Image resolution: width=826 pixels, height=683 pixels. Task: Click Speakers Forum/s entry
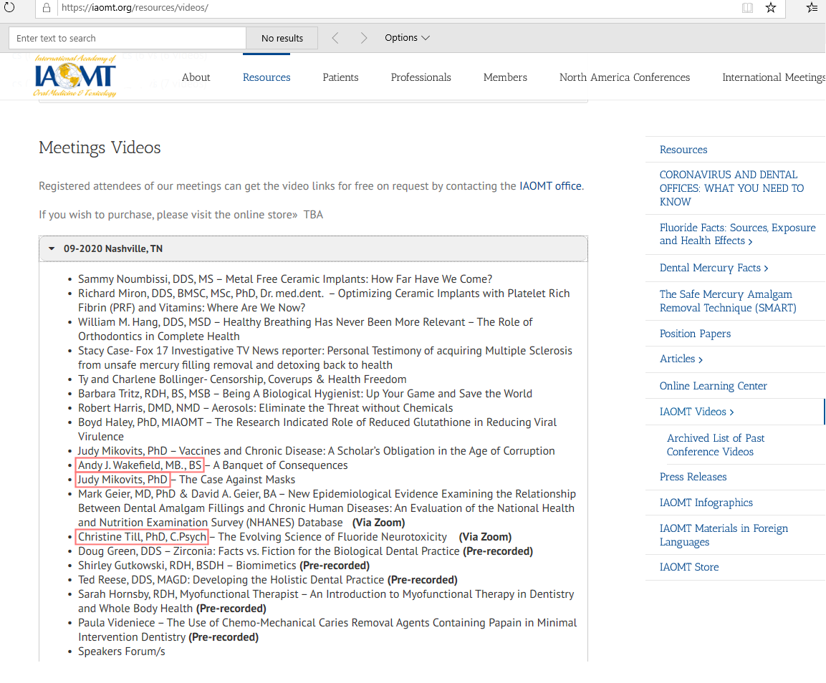click(x=122, y=651)
